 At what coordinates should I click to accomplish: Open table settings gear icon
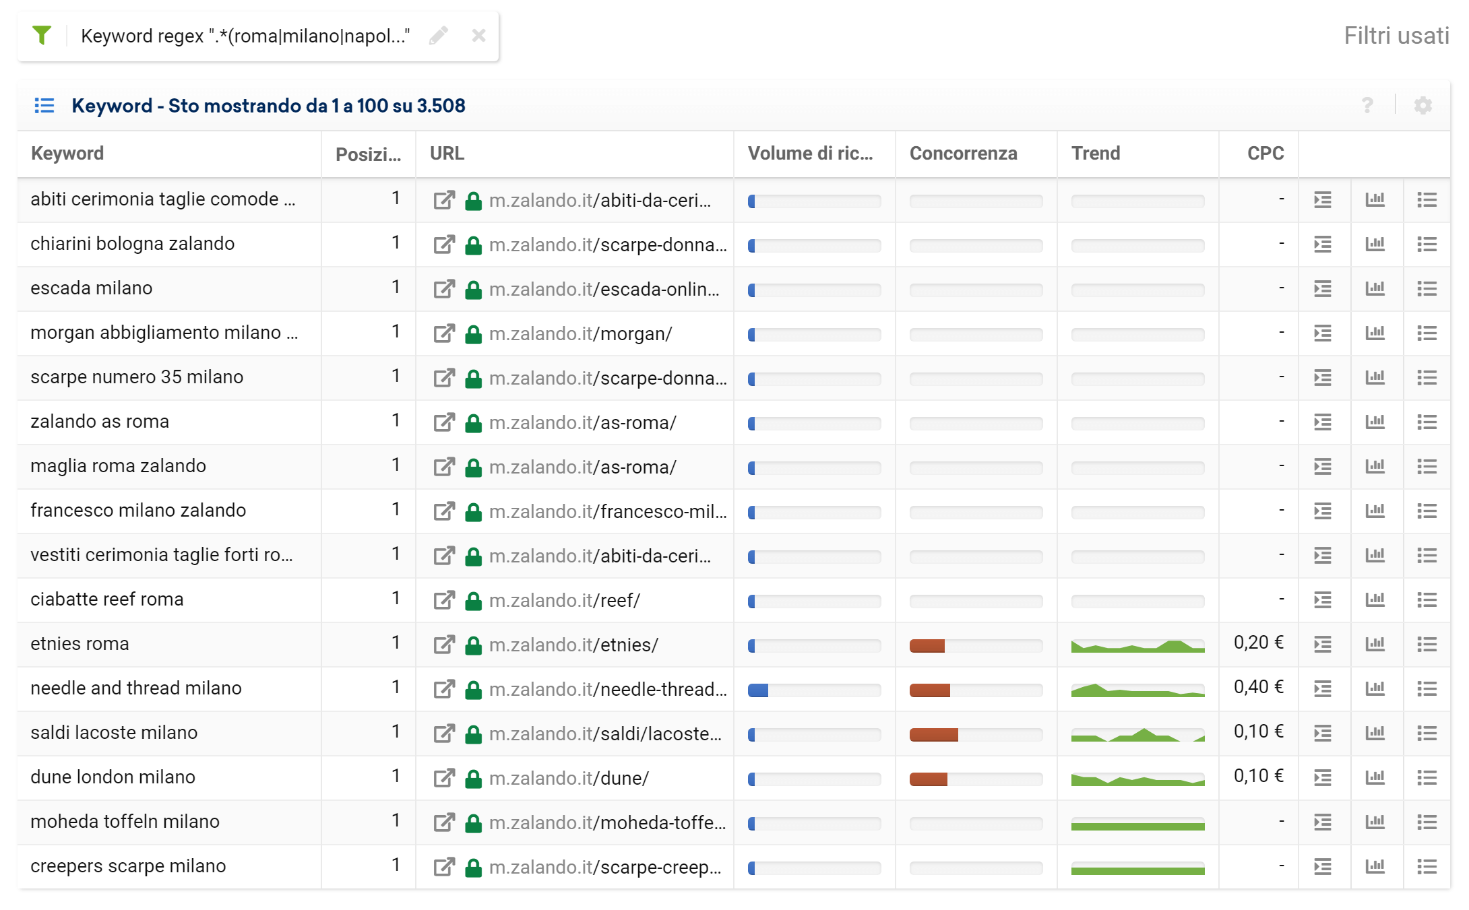1423,106
